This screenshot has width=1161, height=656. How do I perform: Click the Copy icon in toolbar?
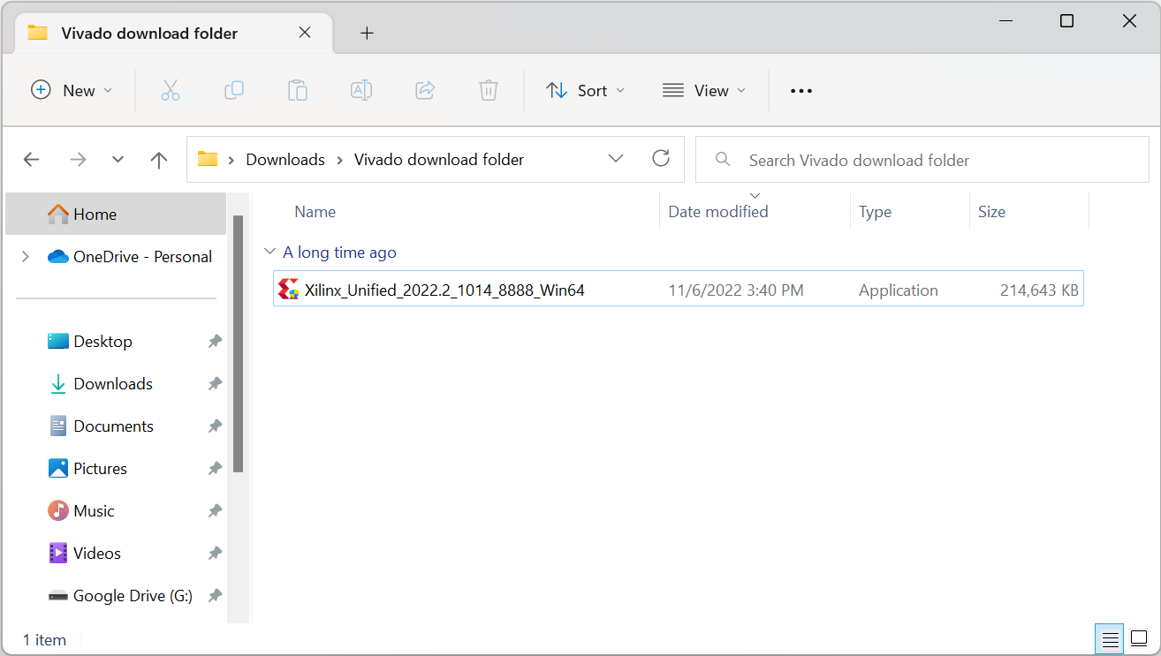[234, 90]
